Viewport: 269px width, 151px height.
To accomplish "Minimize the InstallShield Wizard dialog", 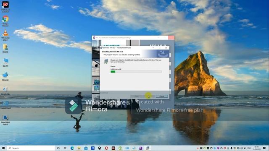I will point(153,48).
